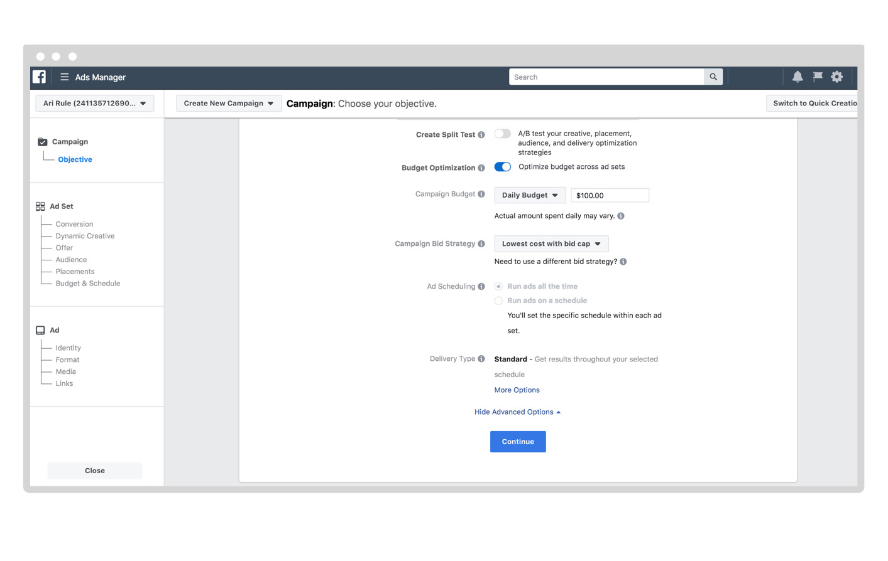
Task: Click info icon next to Create Split Test
Action: pos(481,135)
